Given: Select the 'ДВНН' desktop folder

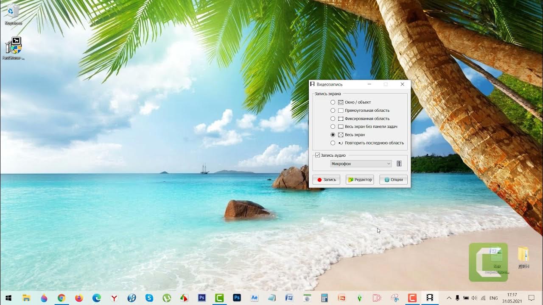Looking at the screenshot, I should point(523,258).
